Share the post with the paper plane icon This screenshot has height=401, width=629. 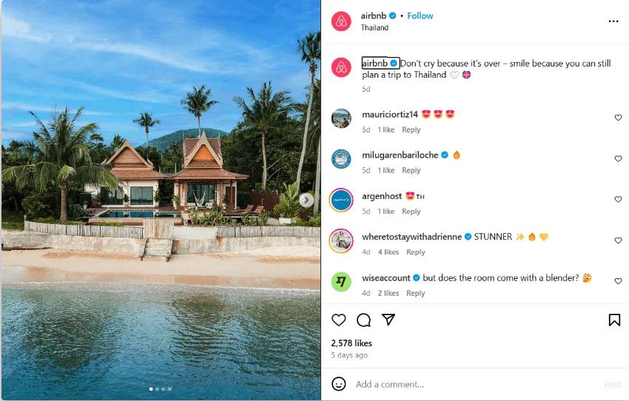pos(388,319)
